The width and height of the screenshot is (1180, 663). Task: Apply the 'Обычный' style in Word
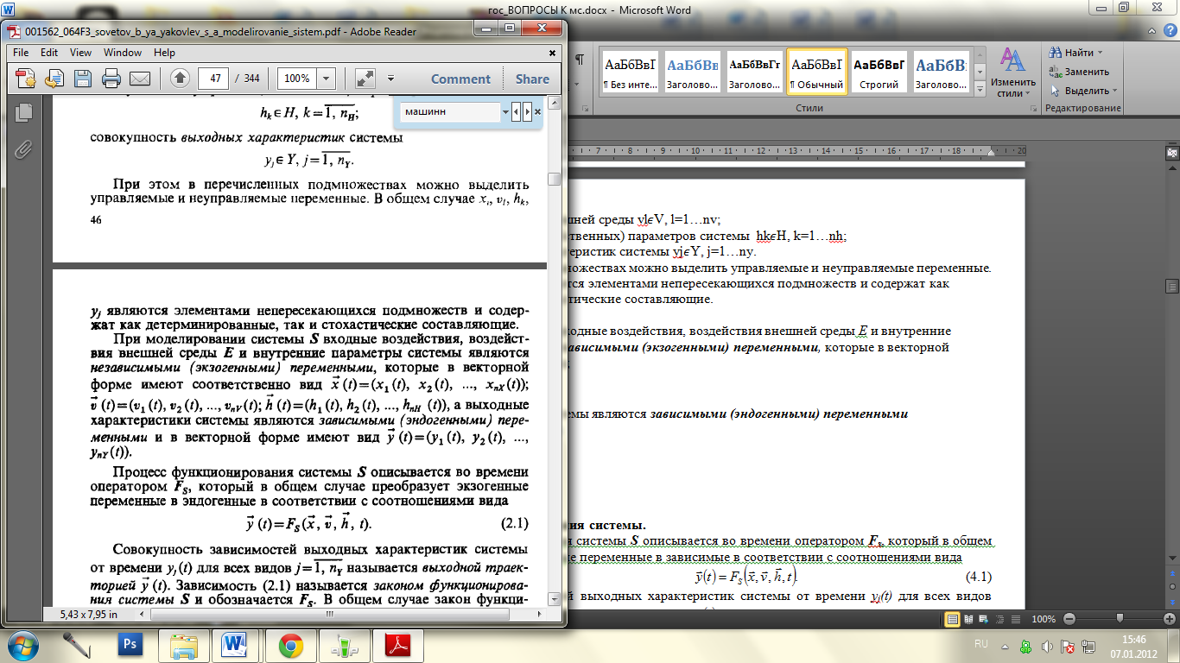point(816,72)
